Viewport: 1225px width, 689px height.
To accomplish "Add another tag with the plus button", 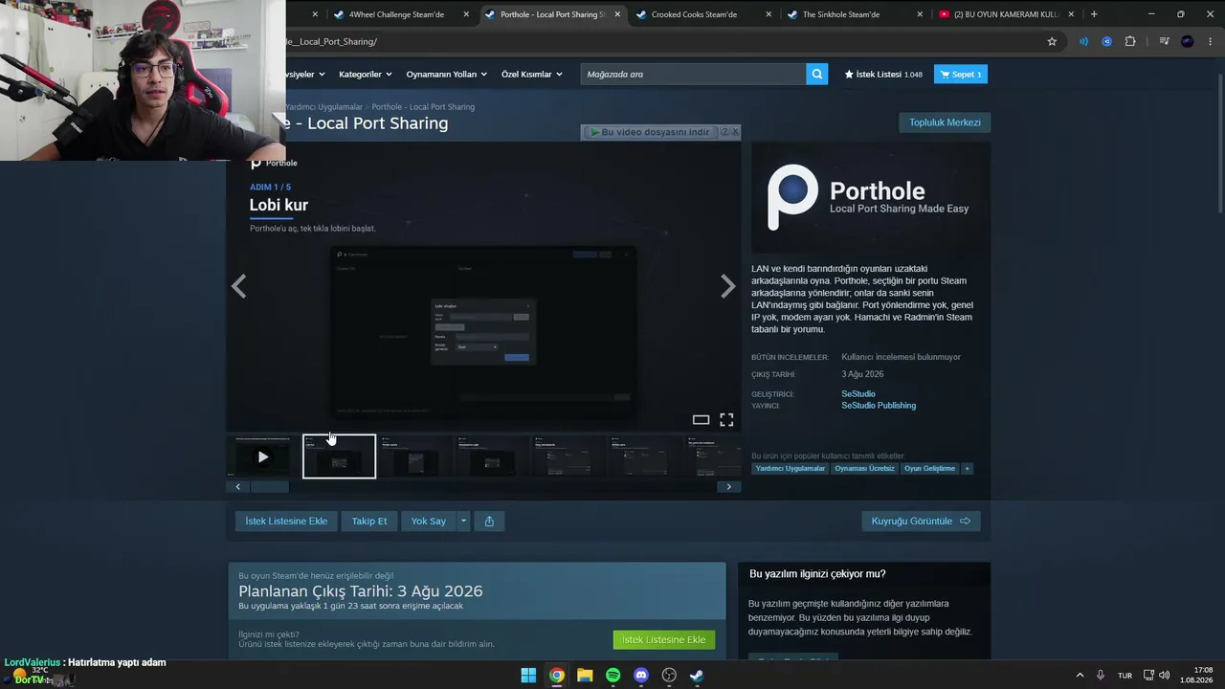I will coord(968,469).
